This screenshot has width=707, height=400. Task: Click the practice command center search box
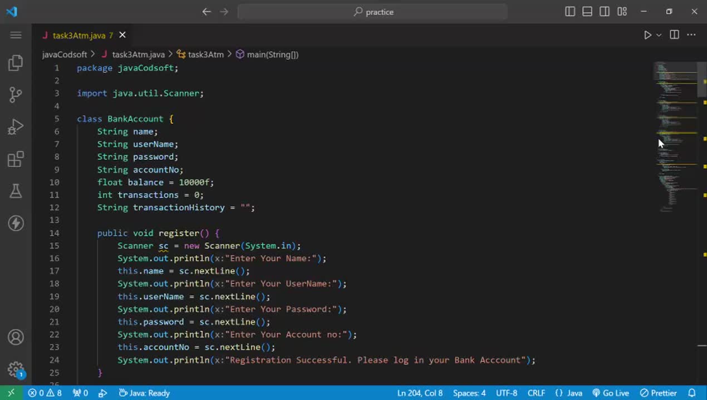372,12
